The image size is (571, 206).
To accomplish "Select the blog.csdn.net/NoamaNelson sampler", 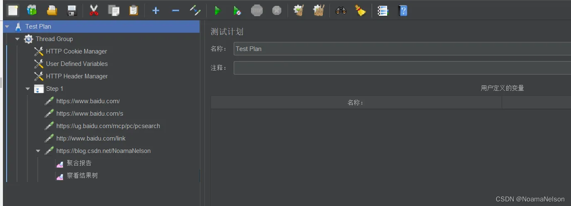I will tap(103, 151).
